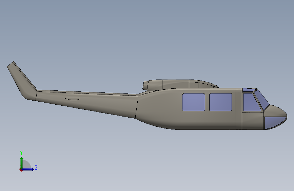The width and height of the screenshot is (294, 191).
Task: Select the slanted cockpit windshield glass
Action: [x=262, y=100]
